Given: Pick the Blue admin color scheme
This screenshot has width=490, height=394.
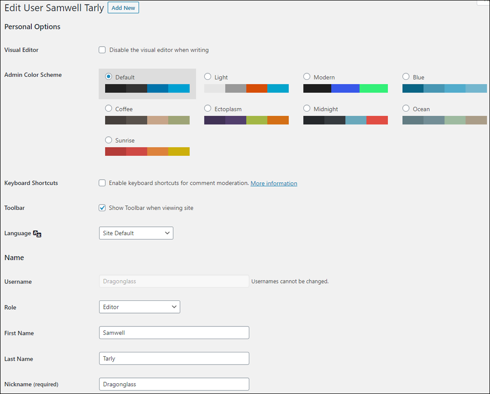Looking at the screenshot, I should tap(406, 76).
